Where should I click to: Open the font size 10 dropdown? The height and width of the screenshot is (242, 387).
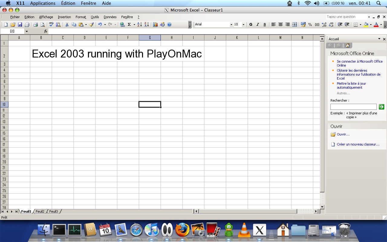(x=243, y=25)
